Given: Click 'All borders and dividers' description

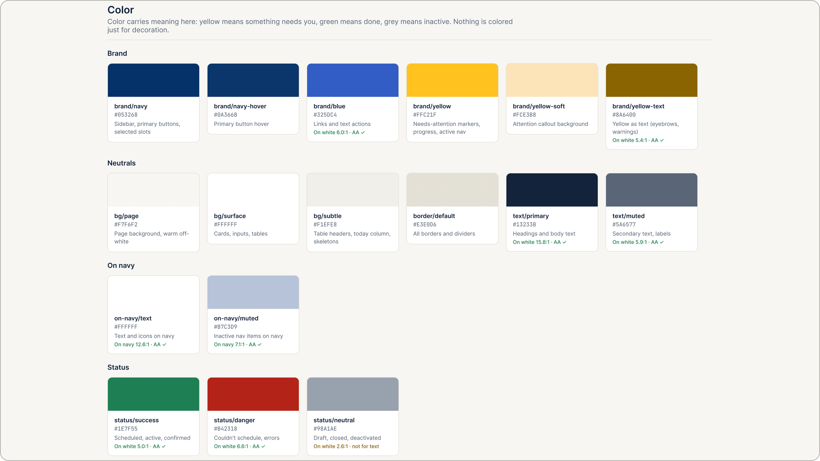Looking at the screenshot, I should coord(444,234).
